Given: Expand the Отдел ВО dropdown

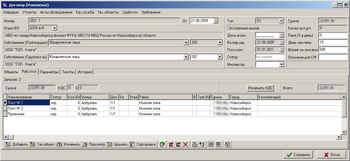Looking at the screenshot, I should (x=55, y=28).
